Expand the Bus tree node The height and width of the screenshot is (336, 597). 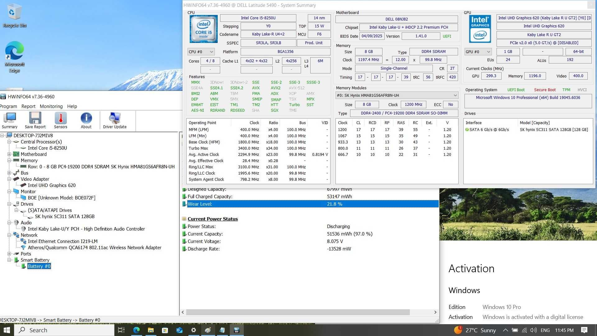9,173
